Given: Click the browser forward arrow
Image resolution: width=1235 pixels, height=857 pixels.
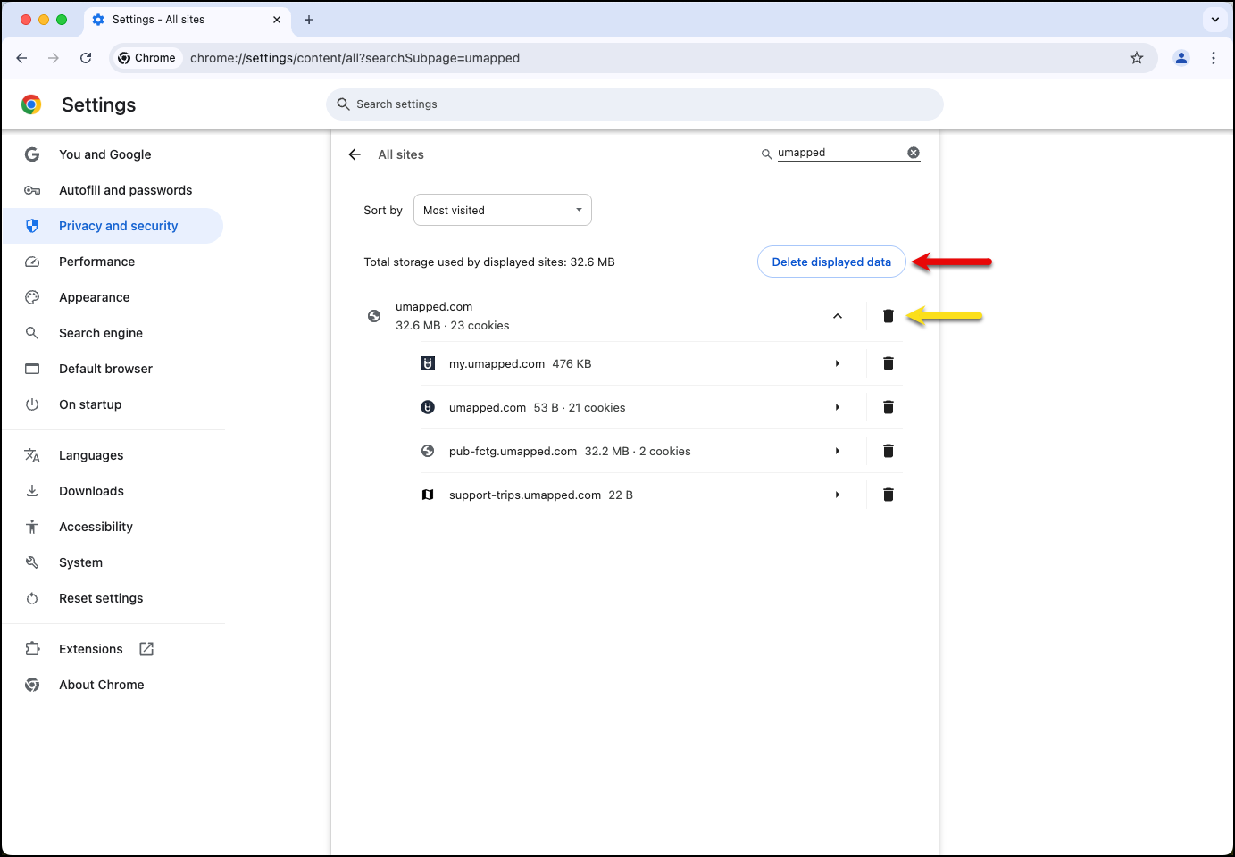Looking at the screenshot, I should point(54,58).
